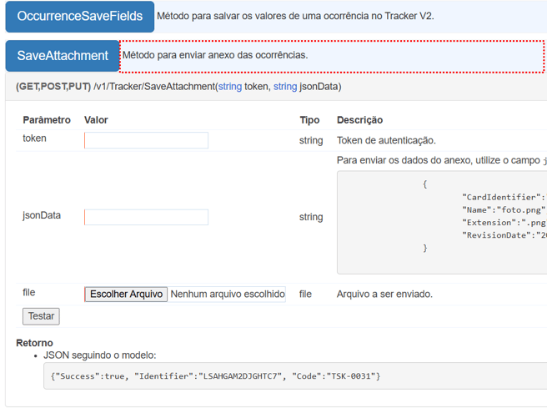Screen dimensions: 547x413
Task: Click the Testar button
Action: point(41,316)
